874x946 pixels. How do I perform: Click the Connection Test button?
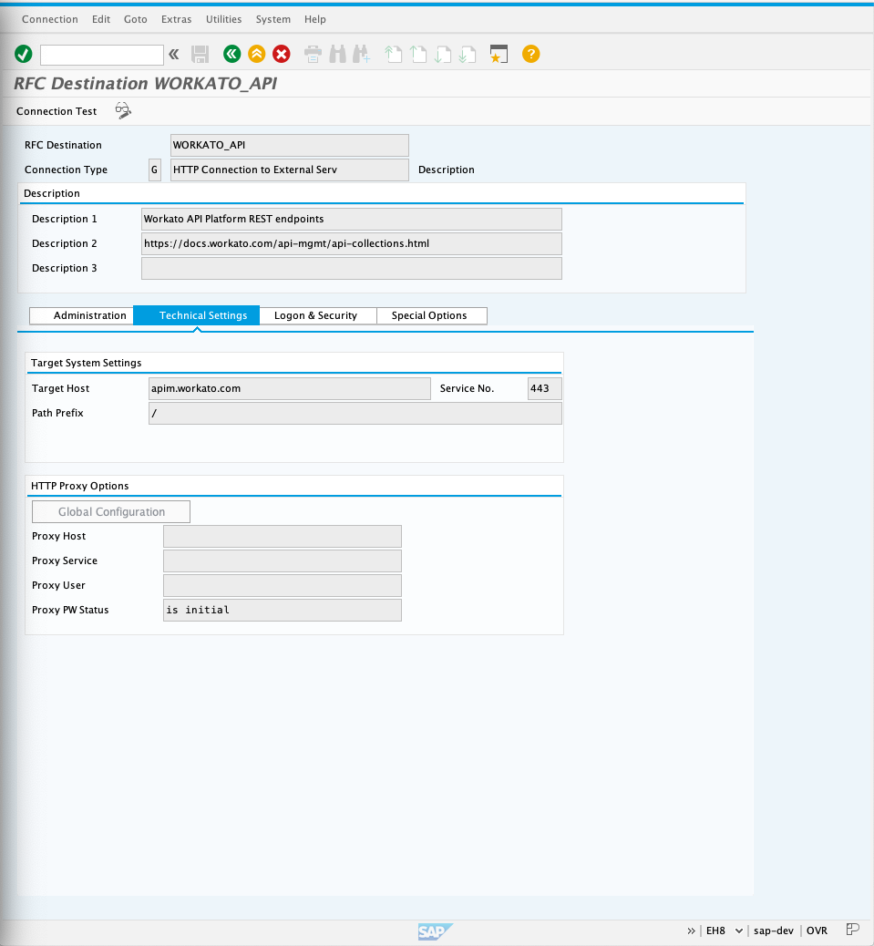pyautogui.click(x=57, y=111)
